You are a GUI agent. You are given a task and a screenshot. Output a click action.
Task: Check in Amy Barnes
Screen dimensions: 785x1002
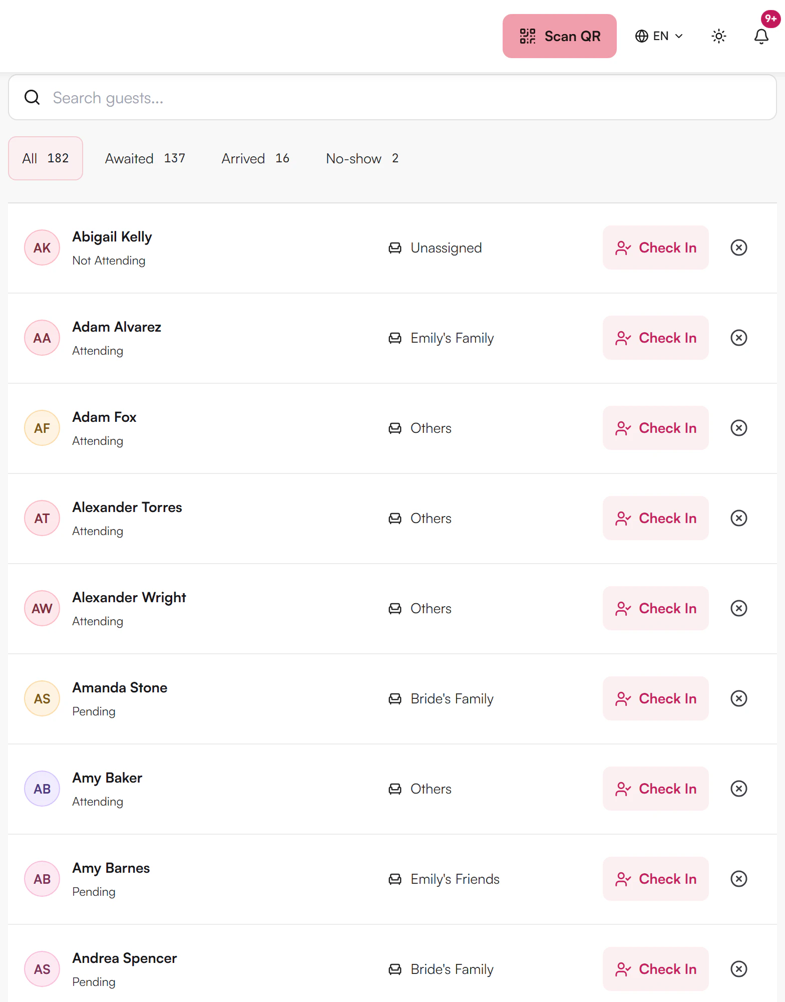[x=656, y=879]
